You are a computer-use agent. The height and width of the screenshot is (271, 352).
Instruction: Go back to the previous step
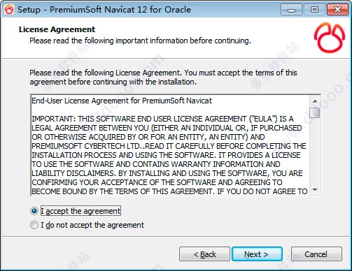(204, 254)
